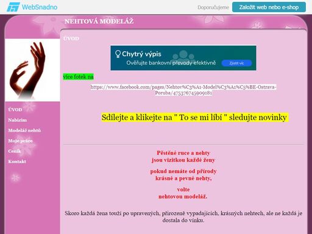
Task: Open the Moje práce page
Action: tap(20, 141)
